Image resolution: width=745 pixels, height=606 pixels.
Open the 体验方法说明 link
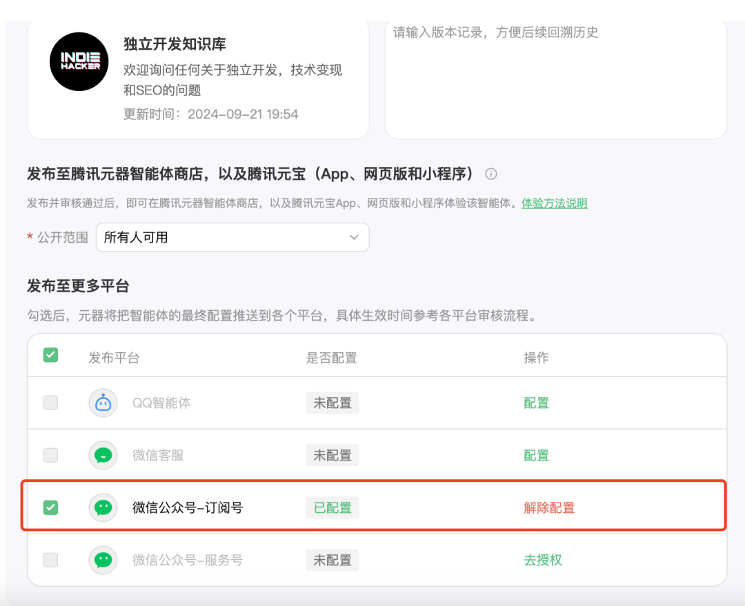554,203
